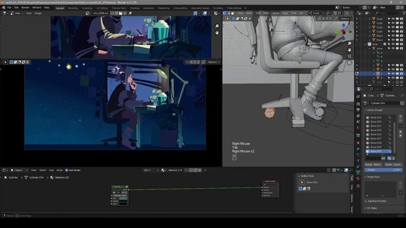Toggle selectable arrow icon on the Arma row
The width and height of the screenshot is (406, 228).
point(389,48)
